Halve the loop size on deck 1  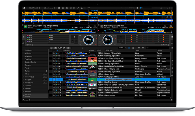click(x=73, y=41)
